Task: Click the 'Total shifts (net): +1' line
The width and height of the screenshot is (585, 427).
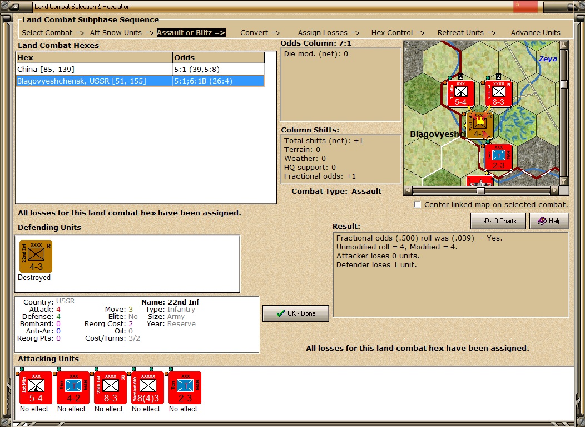Action: click(x=324, y=141)
